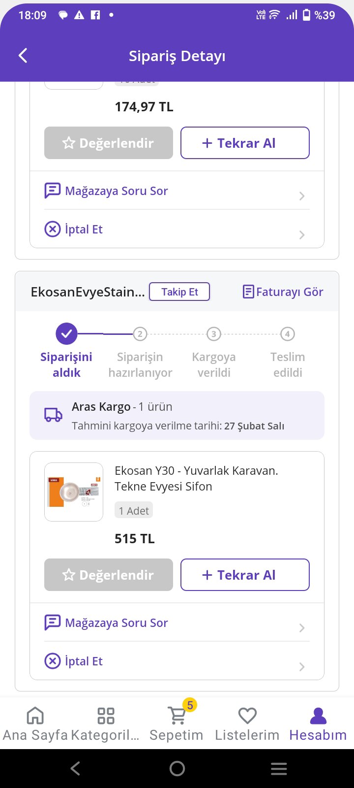Tap cancel icon for Ekosan Y30 order
This screenshot has width=354, height=788.
(53, 660)
